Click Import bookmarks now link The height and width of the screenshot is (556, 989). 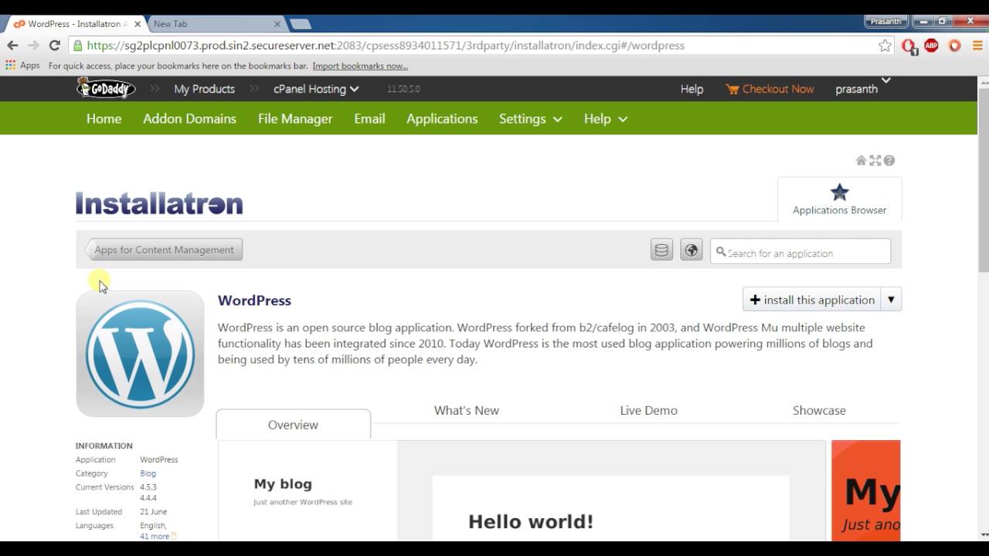[360, 66]
